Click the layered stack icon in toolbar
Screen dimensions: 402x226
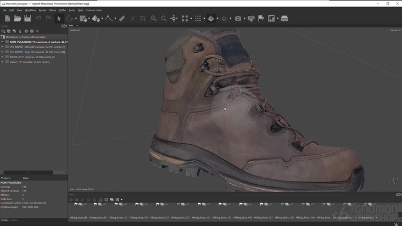coord(284,19)
